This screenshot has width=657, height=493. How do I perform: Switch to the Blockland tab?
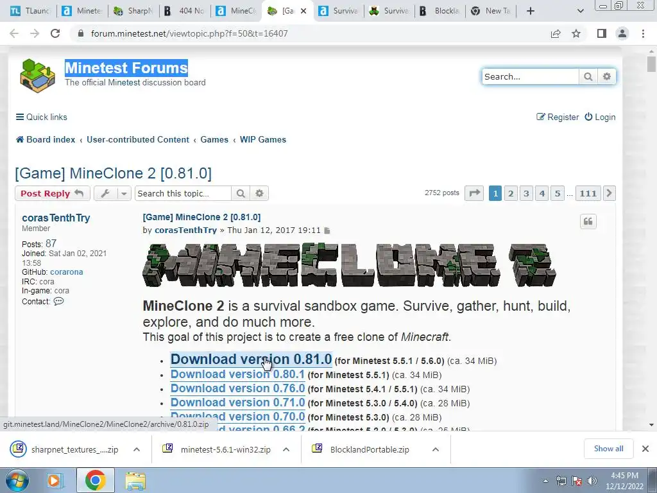pyautogui.click(x=440, y=11)
